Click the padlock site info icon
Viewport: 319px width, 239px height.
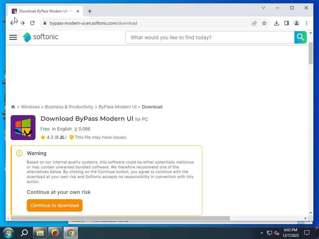pos(45,23)
